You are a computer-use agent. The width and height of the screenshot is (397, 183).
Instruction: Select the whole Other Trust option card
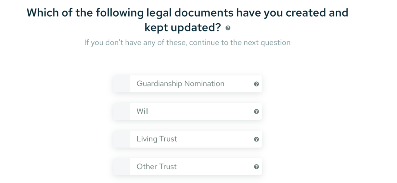coord(187,167)
